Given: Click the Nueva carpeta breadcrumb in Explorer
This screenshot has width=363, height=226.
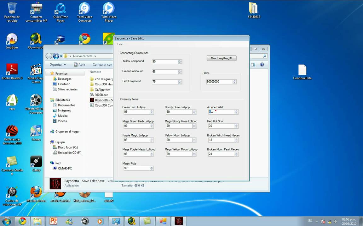Looking at the screenshot, I should (x=83, y=56).
